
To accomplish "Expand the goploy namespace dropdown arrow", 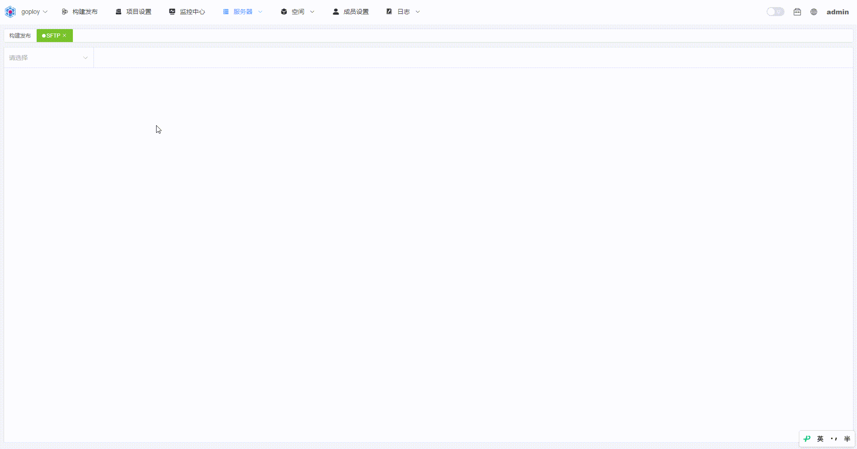I will point(45,12).
